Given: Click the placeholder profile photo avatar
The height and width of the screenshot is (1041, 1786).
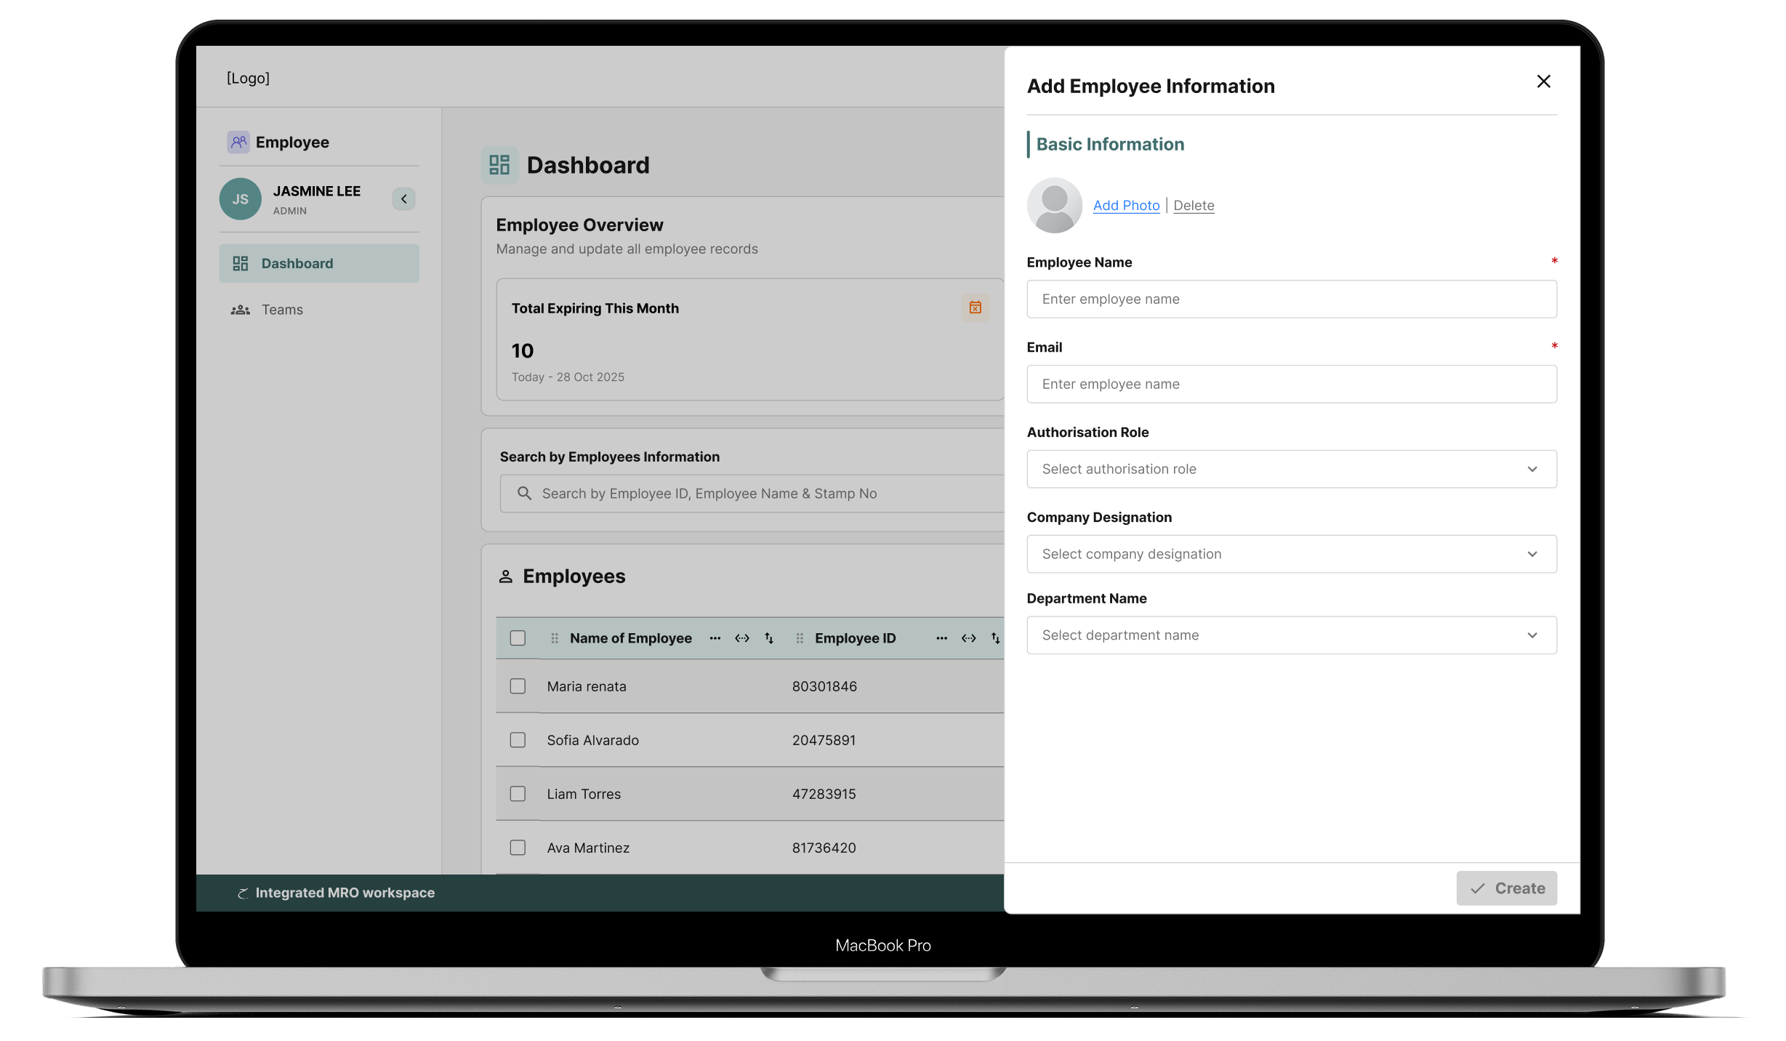Looking at the screenshot, I should [1055, 206].
